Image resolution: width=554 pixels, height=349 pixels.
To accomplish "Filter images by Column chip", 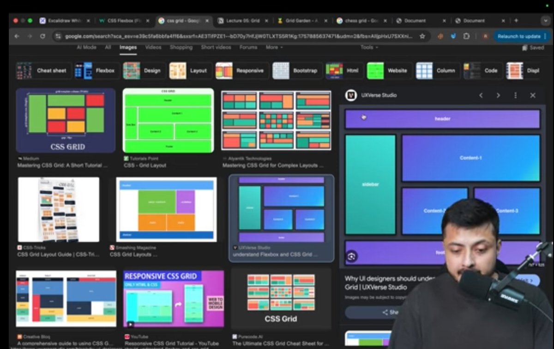I will click(438, 71).
